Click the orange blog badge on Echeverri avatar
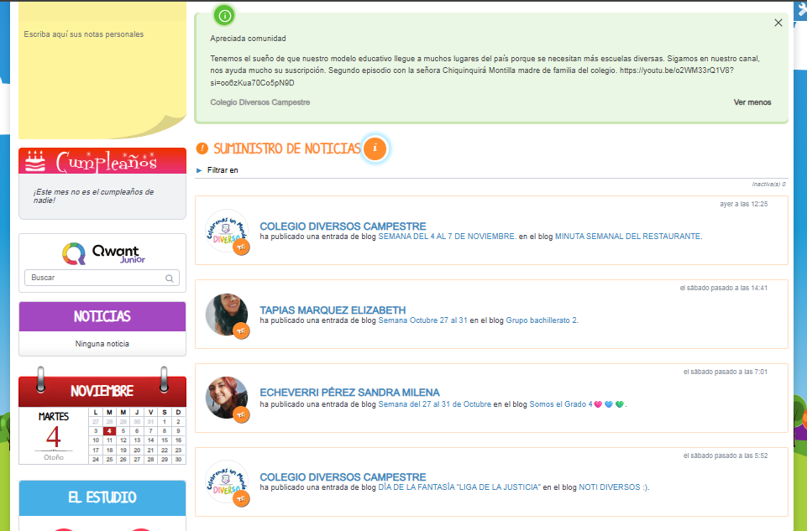 [x=241, y=414]
